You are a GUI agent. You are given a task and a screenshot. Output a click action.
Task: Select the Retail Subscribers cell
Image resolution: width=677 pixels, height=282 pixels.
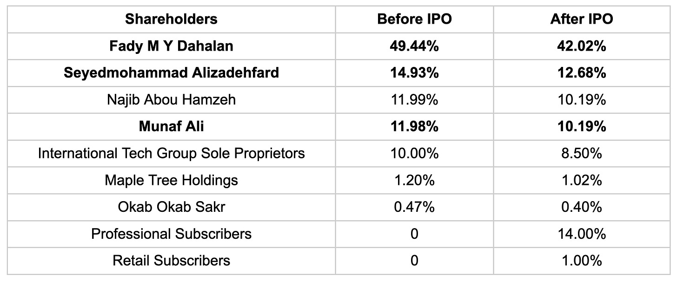pos(171,260)
